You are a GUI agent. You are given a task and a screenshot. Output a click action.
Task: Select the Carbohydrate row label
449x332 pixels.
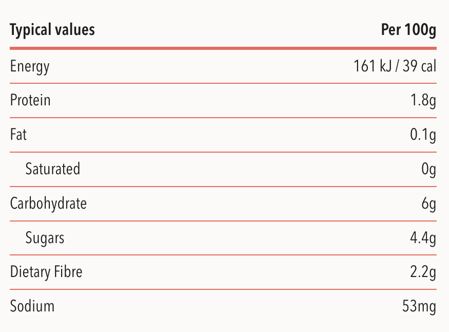[48, 204]
